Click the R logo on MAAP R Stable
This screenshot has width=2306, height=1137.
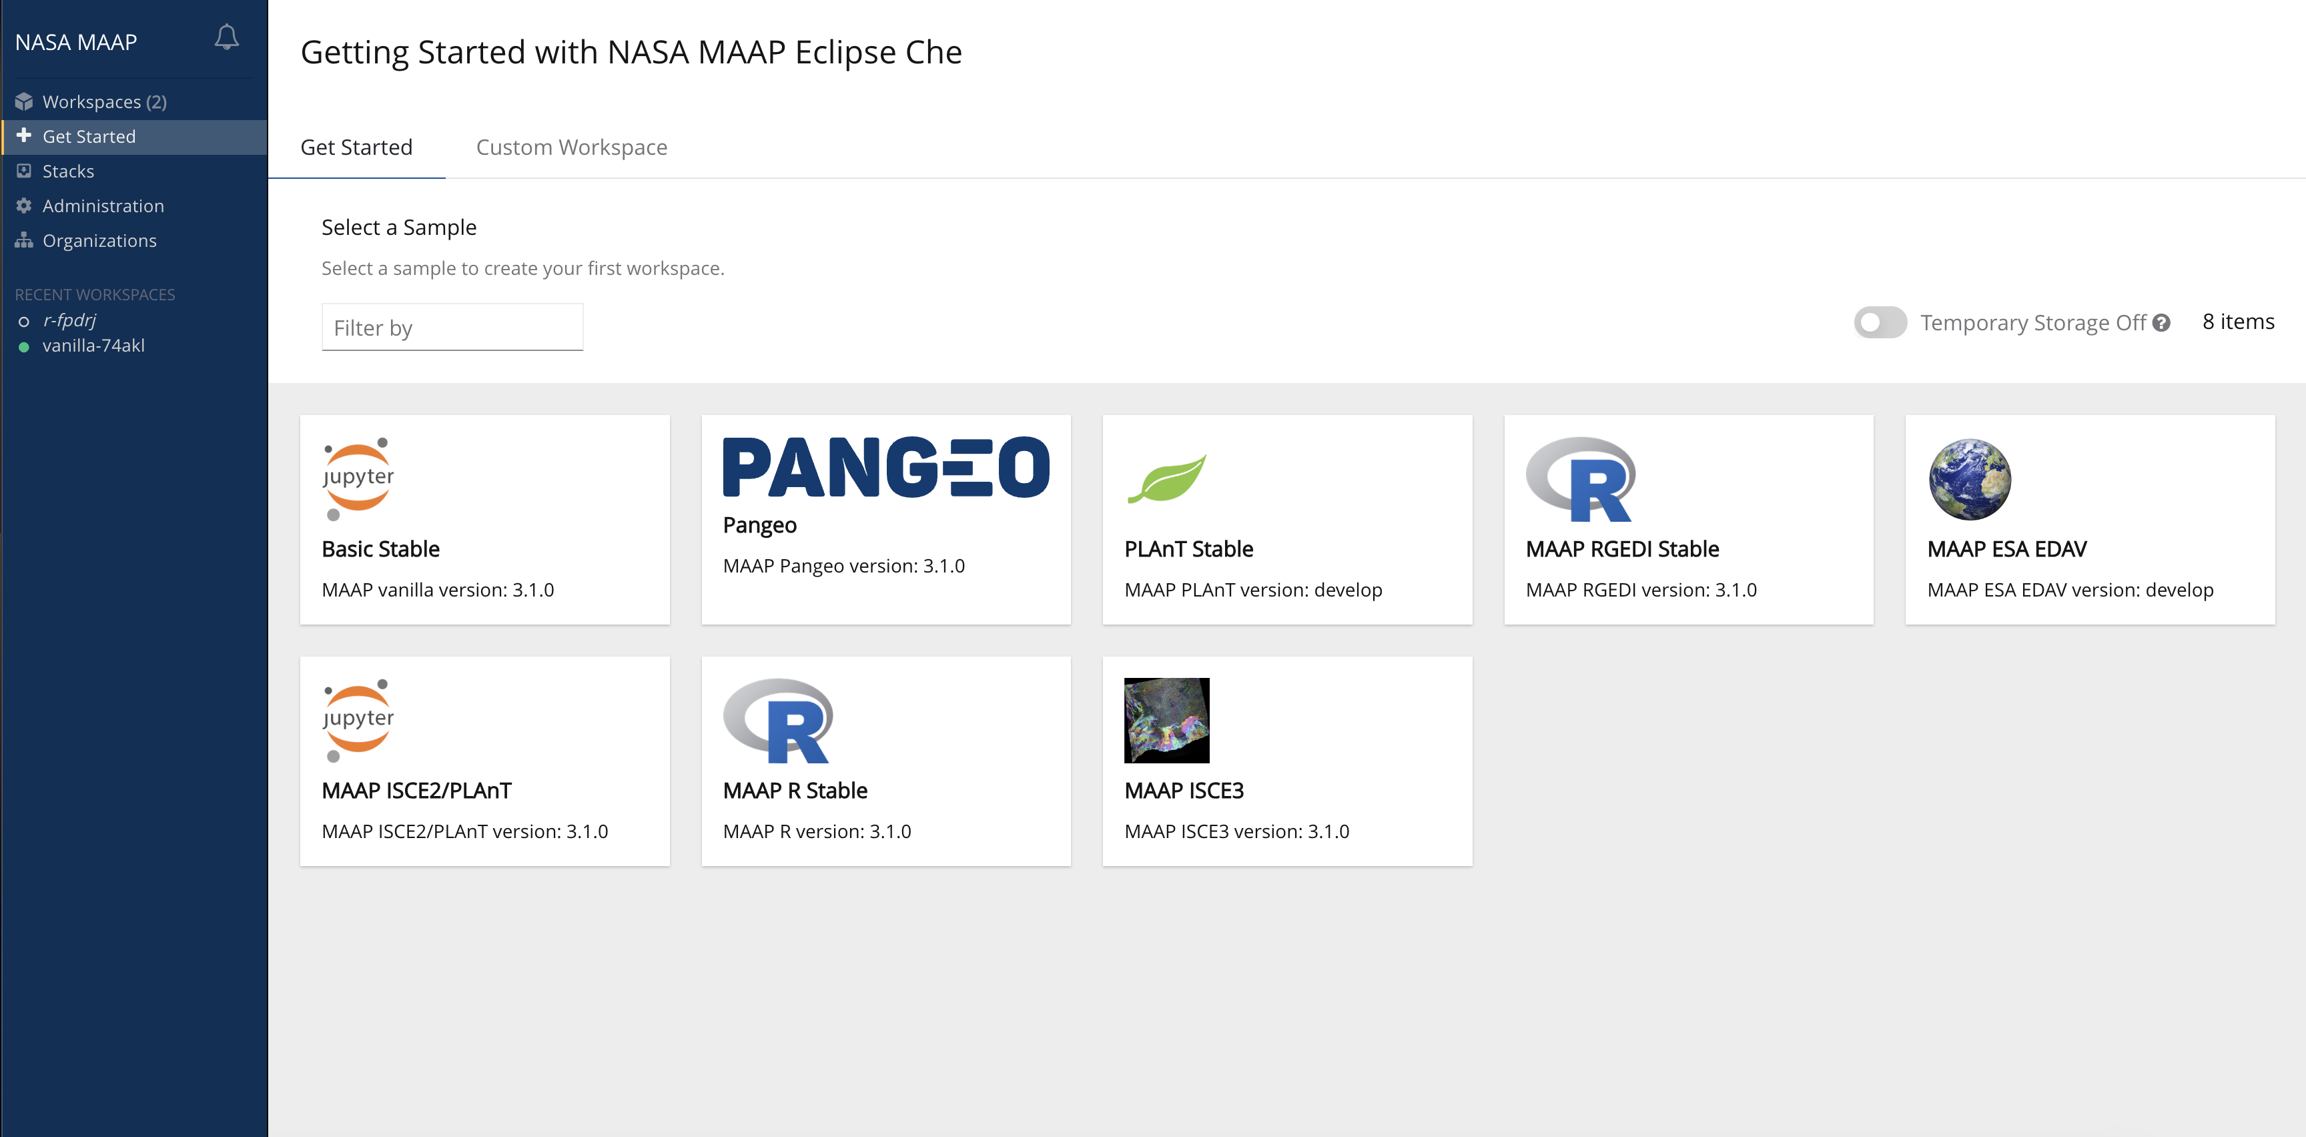[778, 721]
